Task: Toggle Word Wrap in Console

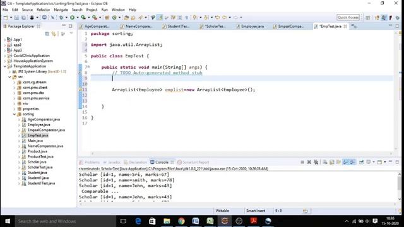Action: pos(338,162)
